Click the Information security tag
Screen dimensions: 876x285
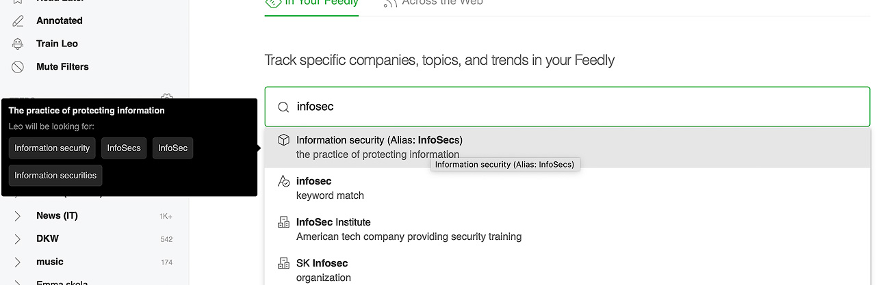[x=52, y=148]
